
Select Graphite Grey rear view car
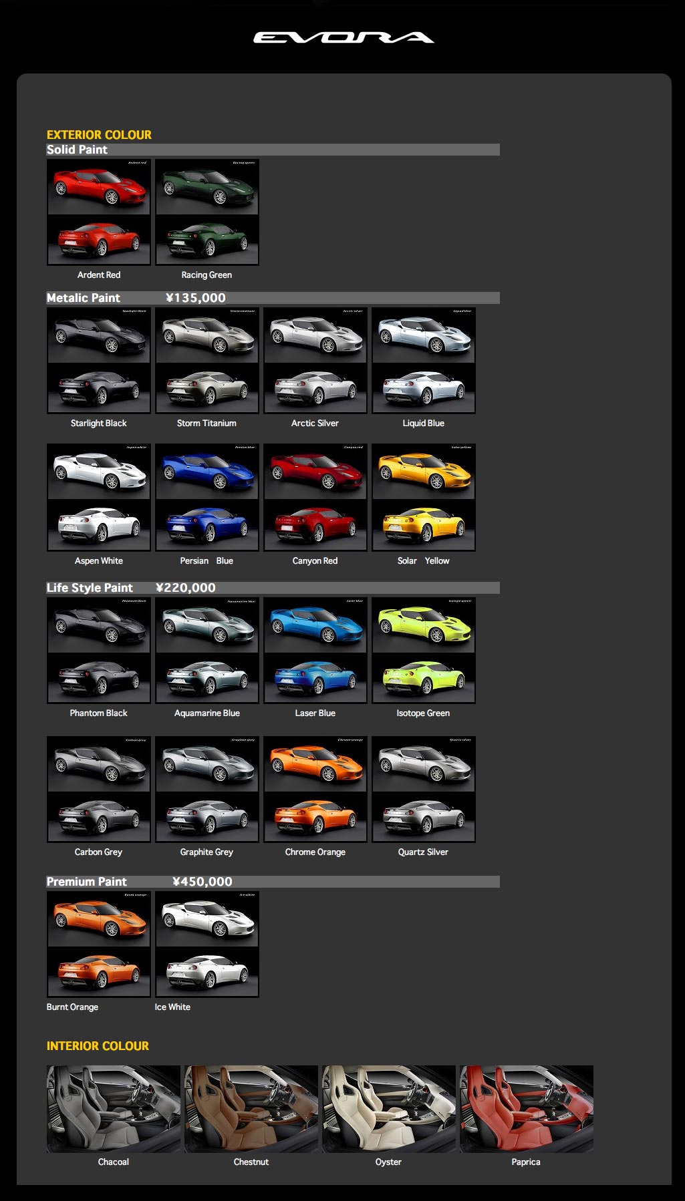point(207,817)
